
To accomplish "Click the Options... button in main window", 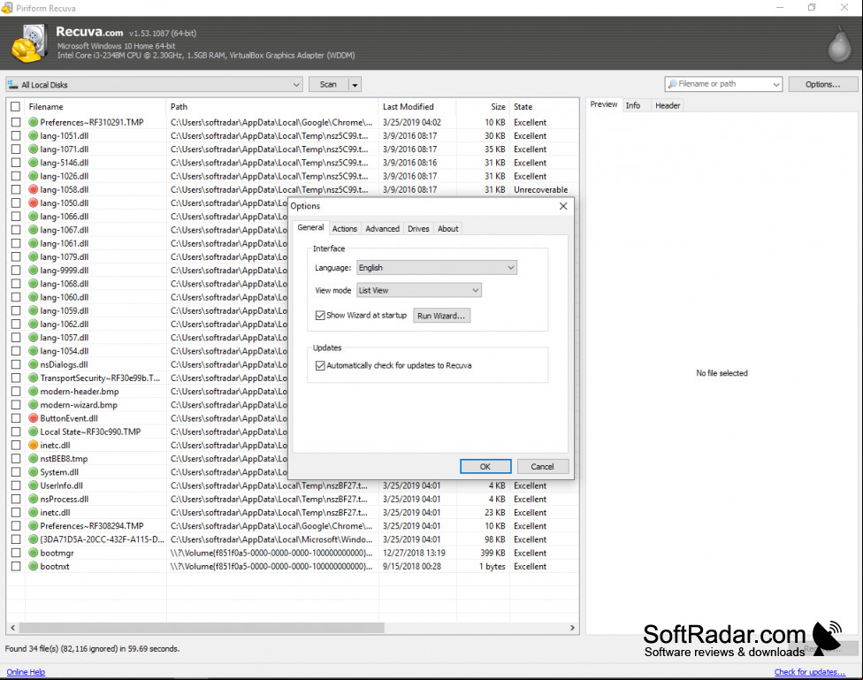I will point(823,84).
